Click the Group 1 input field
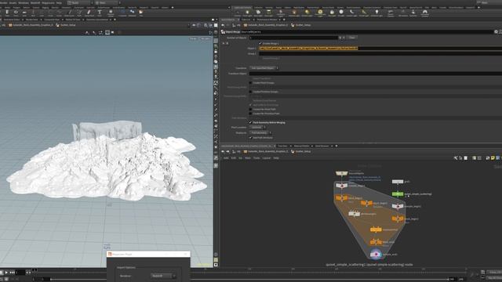This screenshot has width=502, height=282. (x=380, y=54)
